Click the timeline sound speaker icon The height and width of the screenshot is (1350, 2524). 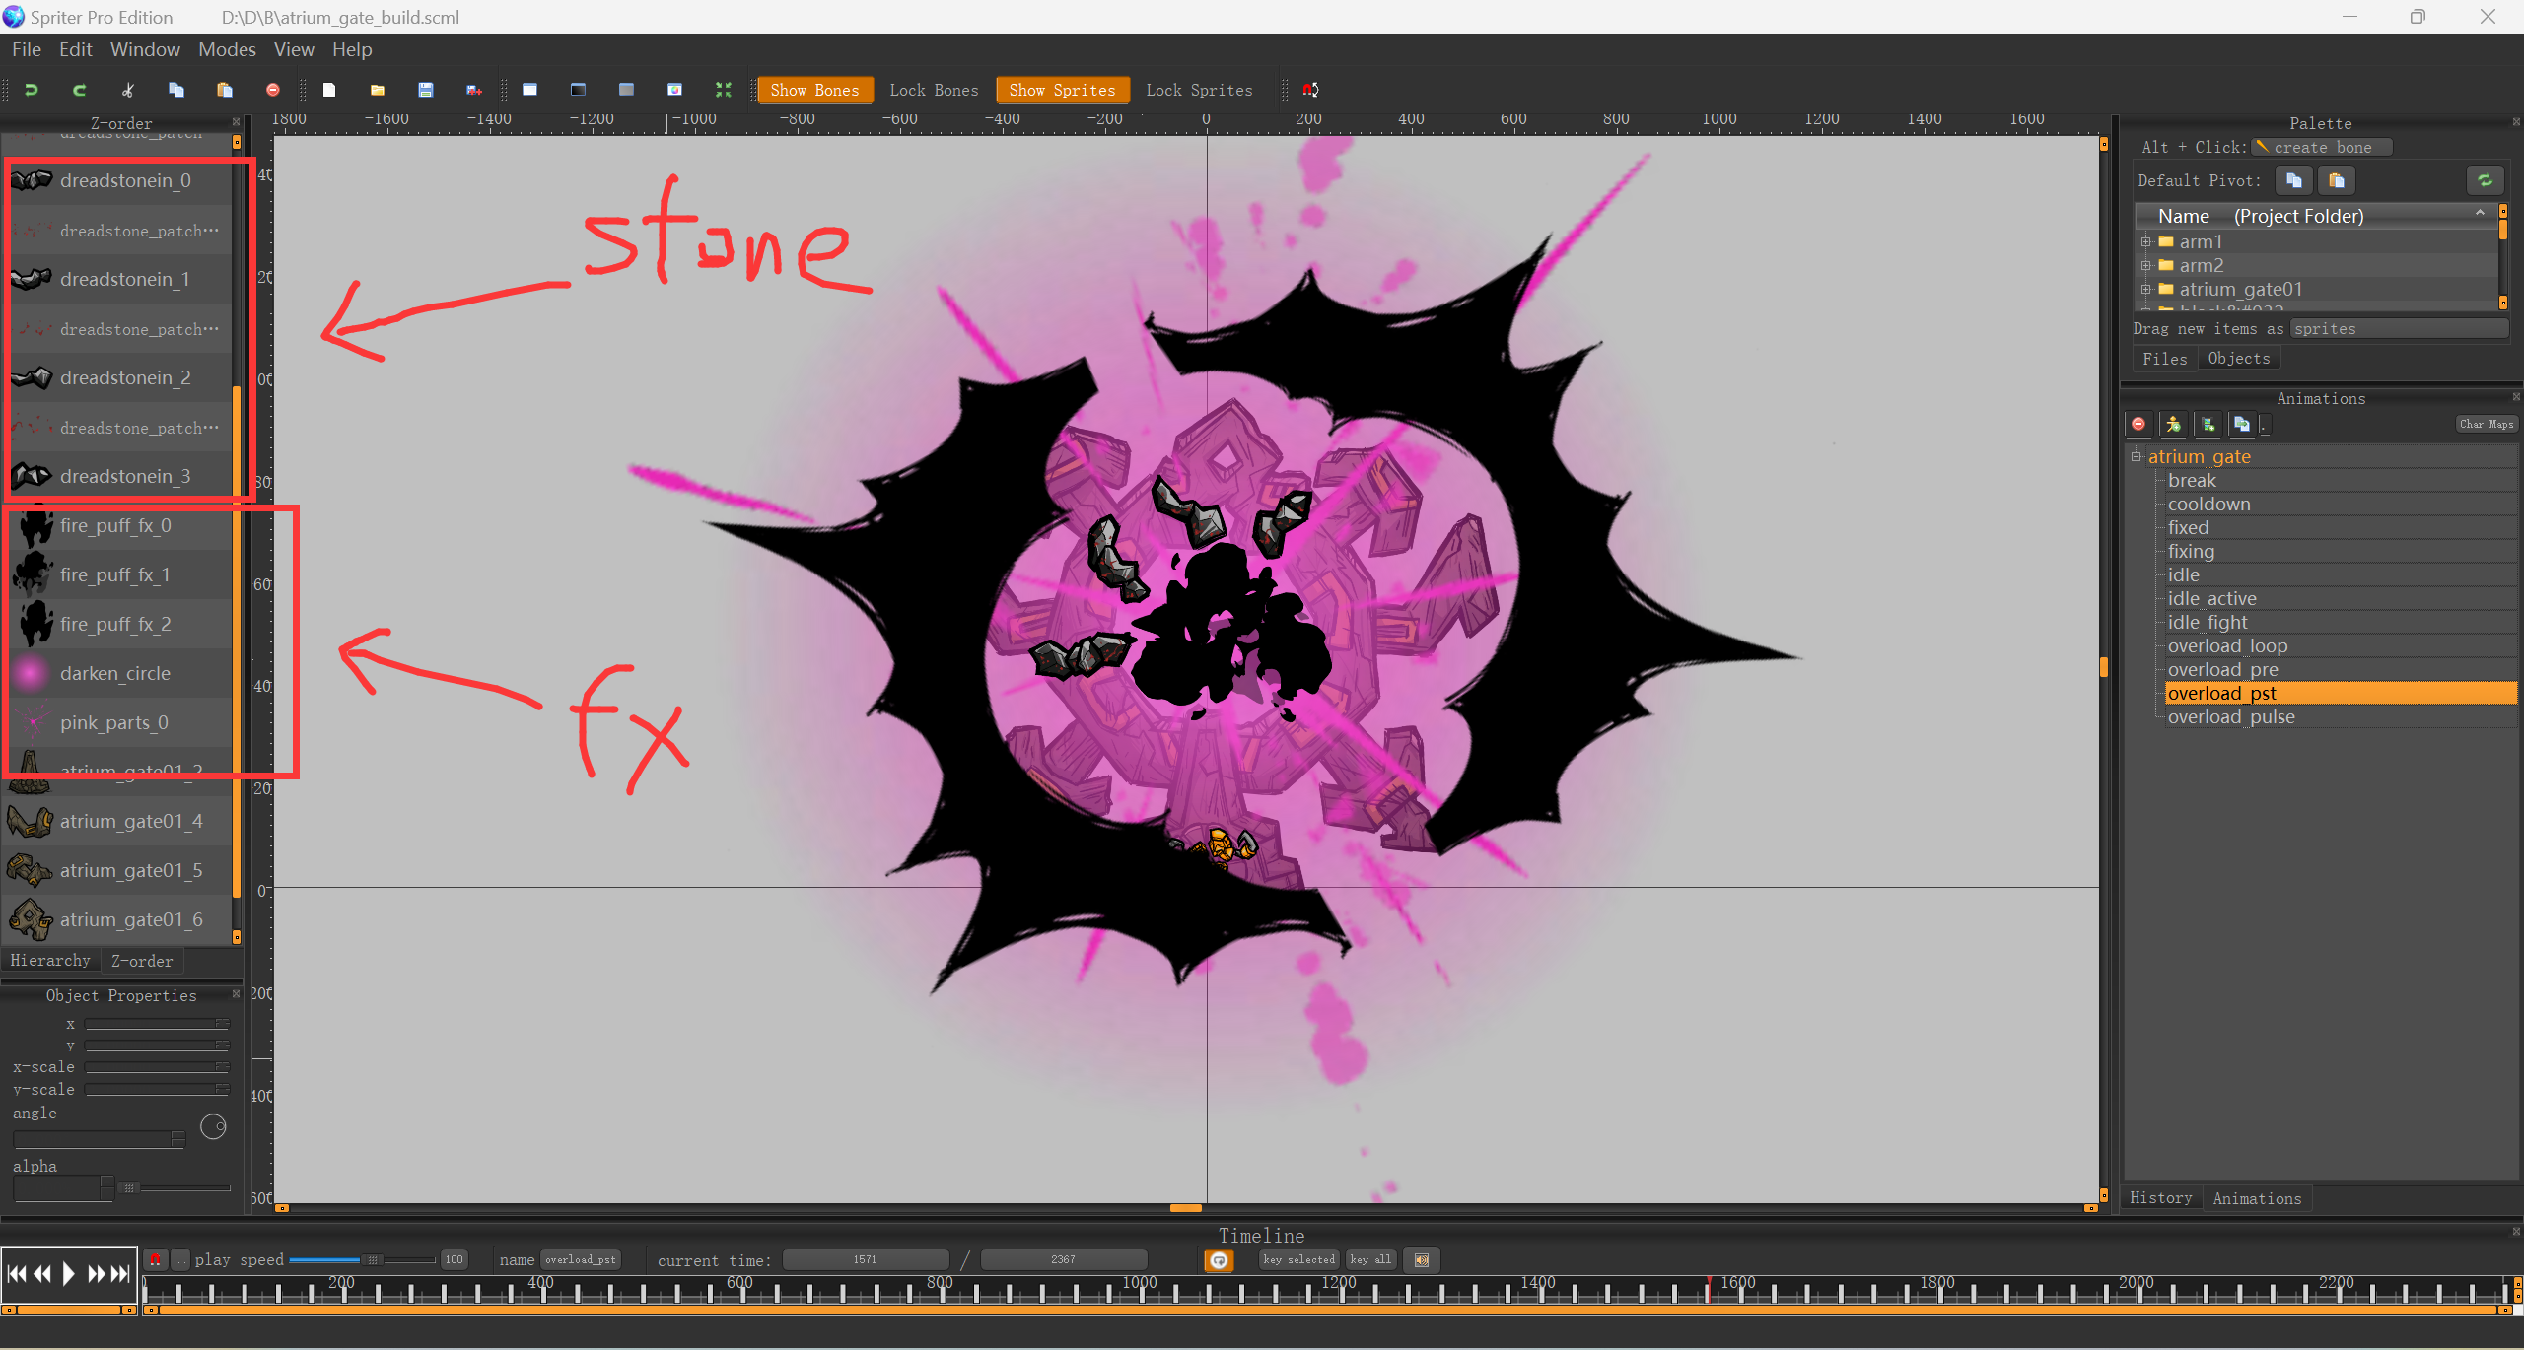coord(1421,1259)
